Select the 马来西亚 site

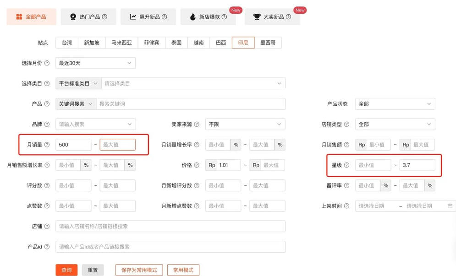click(122, 43)
